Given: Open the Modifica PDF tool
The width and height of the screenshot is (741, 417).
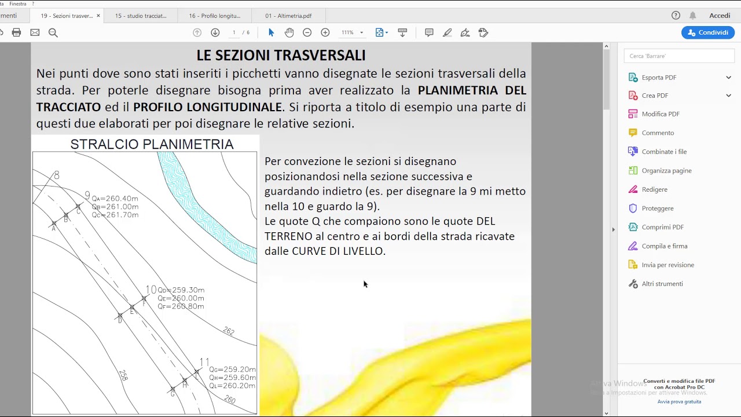Looking at the screenshot, I should 661,114.
